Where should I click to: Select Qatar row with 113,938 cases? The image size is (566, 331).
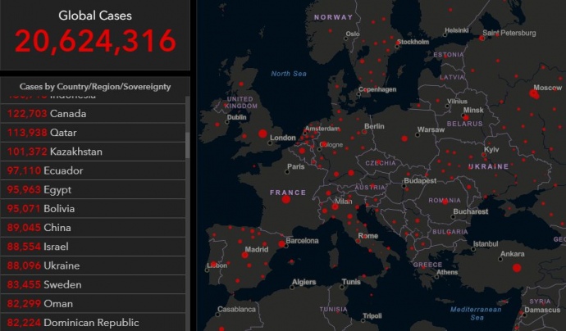[x=66, y=133]
